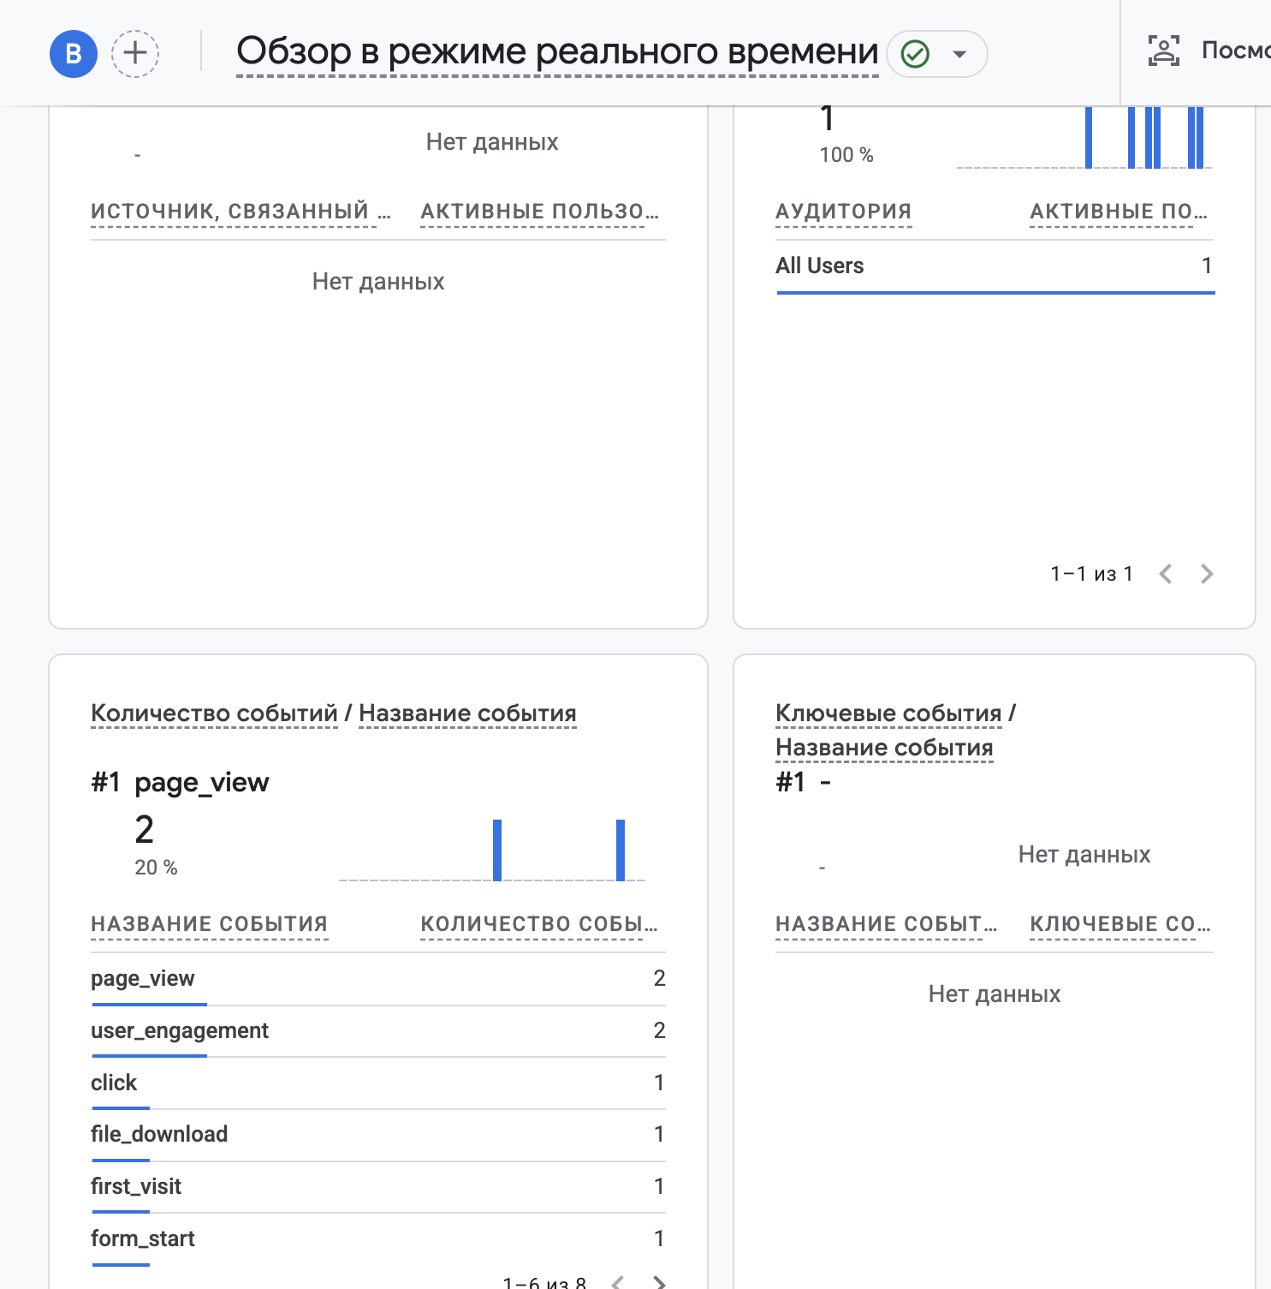Click the '1–1 из 1' pagination text
The width and height of the screenshot is (1271, 1289).
coord(1091,574)
